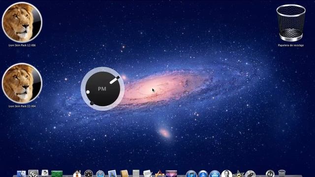Open the TextEdit paper and pen icon
This screenshot has height=177, width=315.
click(148, 174)
